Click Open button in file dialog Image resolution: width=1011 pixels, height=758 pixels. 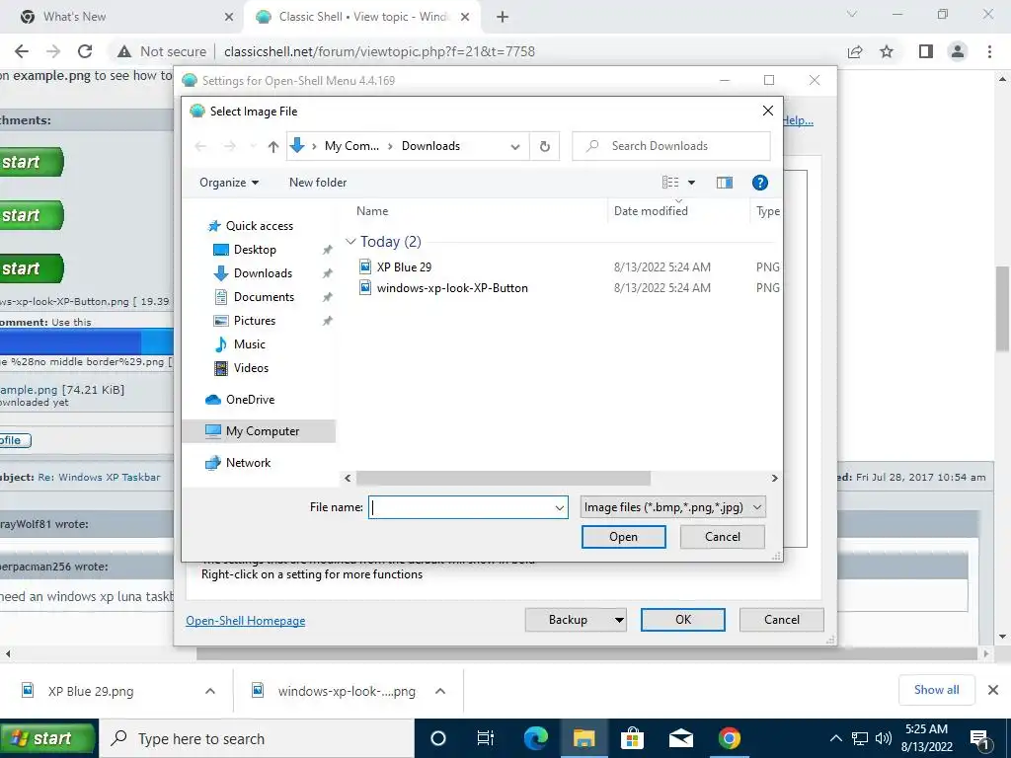(x=624, y=537)
